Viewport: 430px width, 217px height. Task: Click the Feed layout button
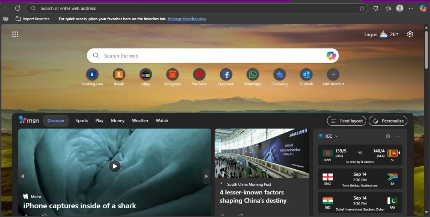[347, 121]
